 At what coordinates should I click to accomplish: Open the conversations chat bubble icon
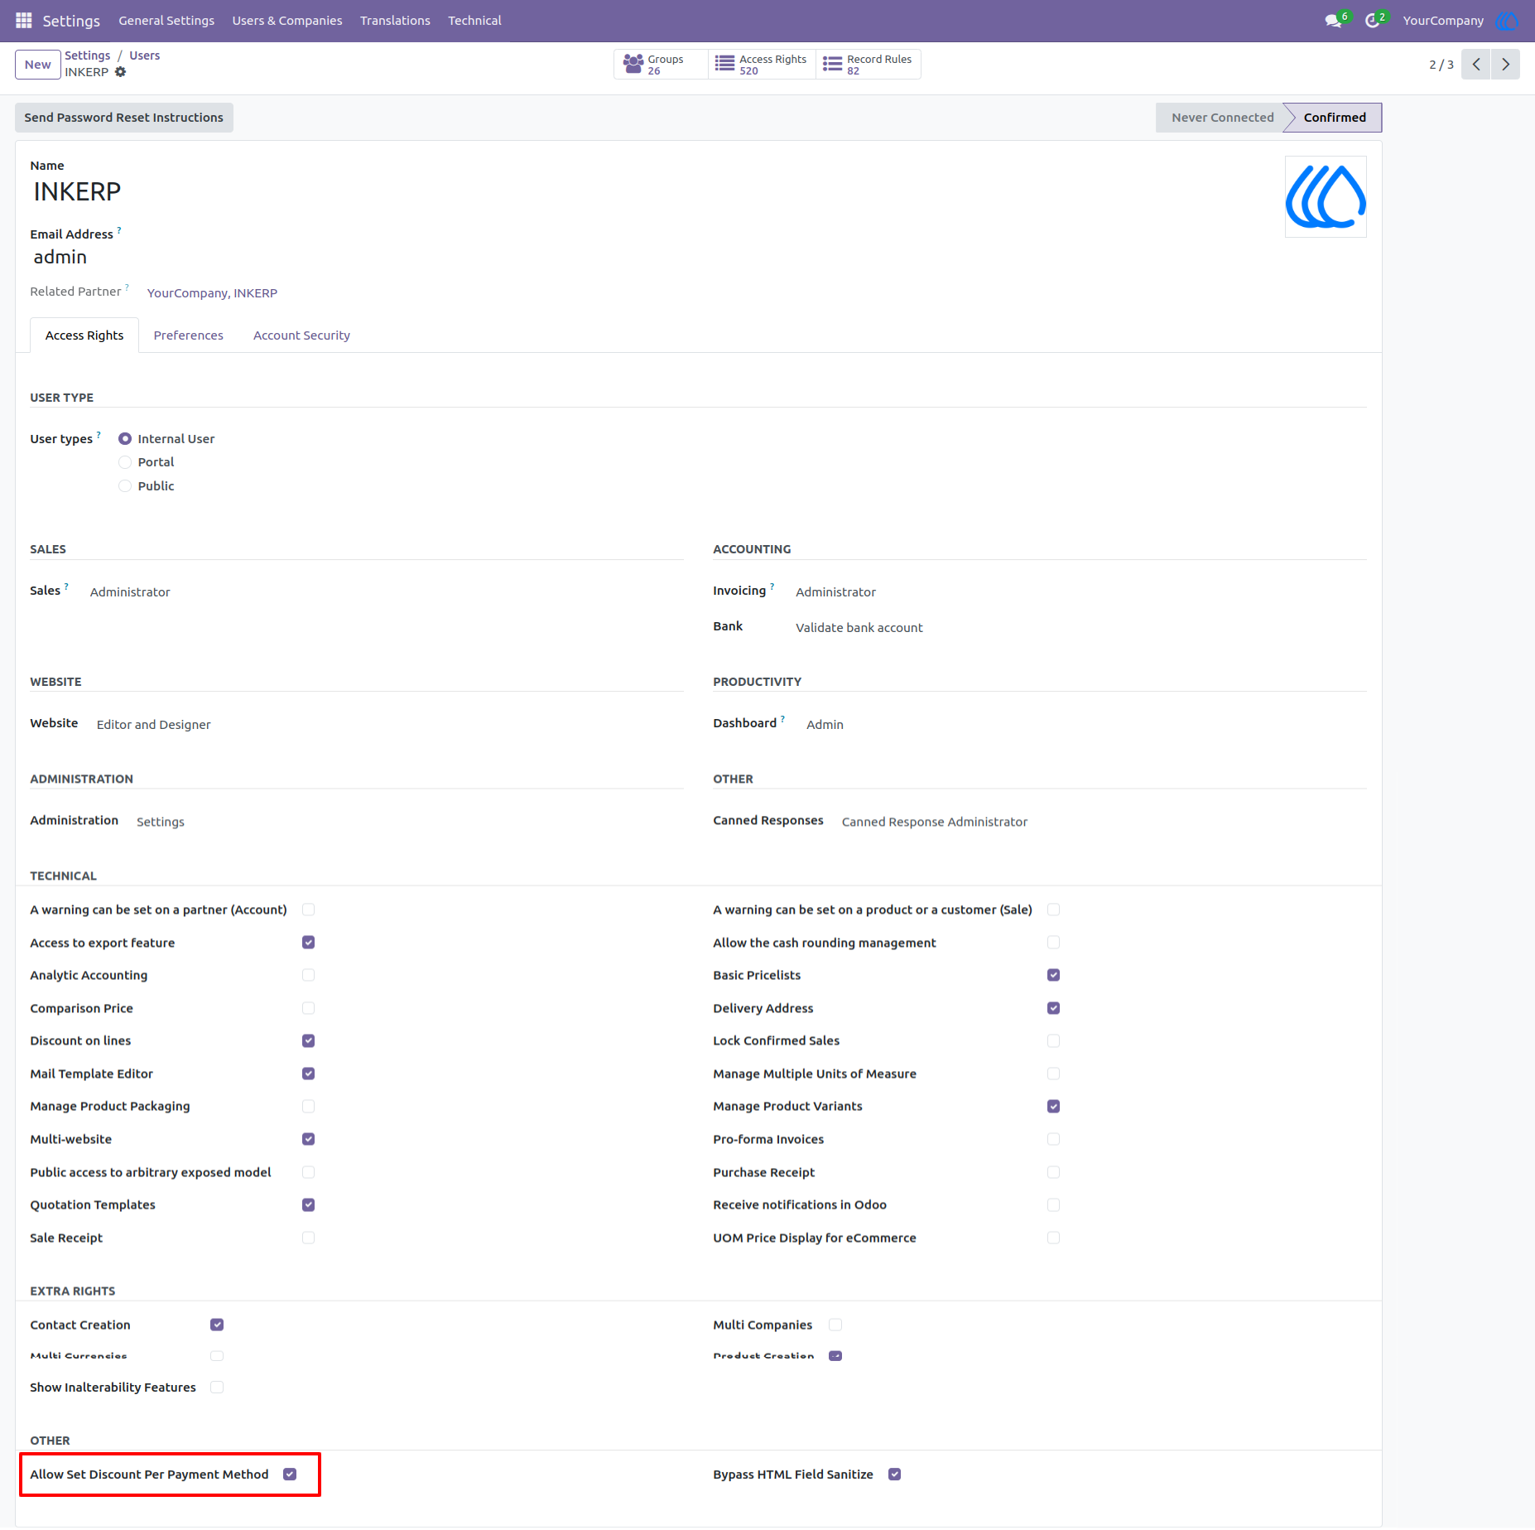tap(1333, 21)
